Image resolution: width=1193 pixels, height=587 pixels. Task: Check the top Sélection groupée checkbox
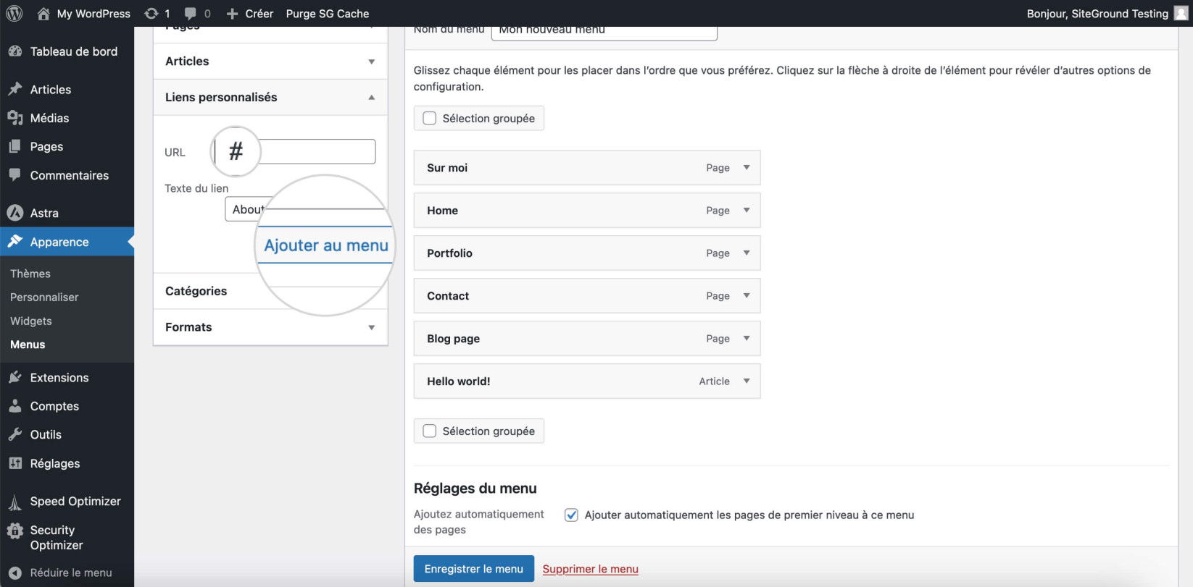coord(430,118)
